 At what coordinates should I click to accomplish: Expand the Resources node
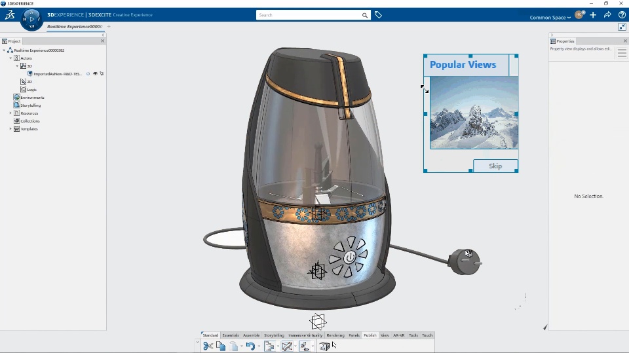[10, 113]
